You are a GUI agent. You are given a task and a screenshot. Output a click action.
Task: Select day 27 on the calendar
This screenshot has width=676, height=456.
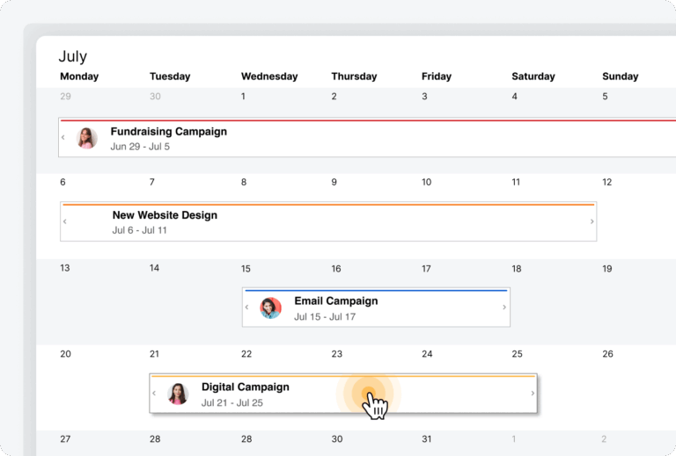[65, 439]
